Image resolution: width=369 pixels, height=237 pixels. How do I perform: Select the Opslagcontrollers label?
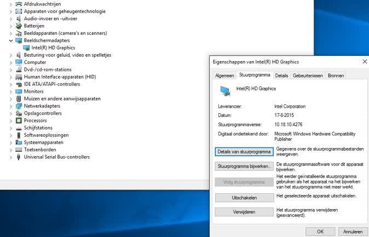pos(43,113)
